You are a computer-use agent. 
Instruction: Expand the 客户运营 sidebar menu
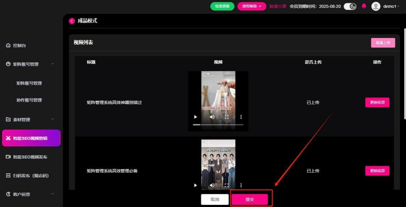tap(52, 194)
